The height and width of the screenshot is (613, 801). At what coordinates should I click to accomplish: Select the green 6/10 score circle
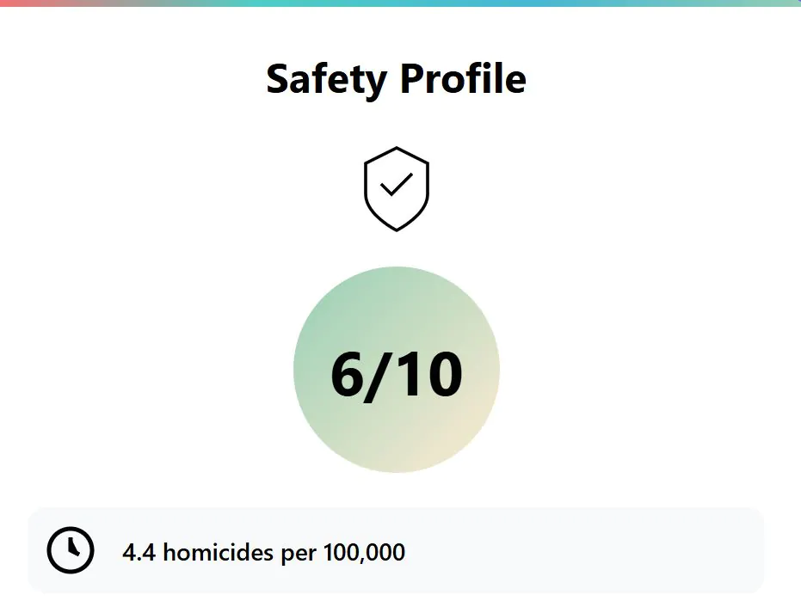397,370
